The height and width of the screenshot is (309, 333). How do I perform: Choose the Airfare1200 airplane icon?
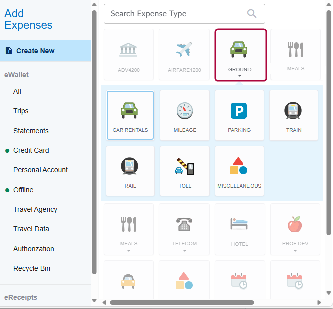click(184, 50)
